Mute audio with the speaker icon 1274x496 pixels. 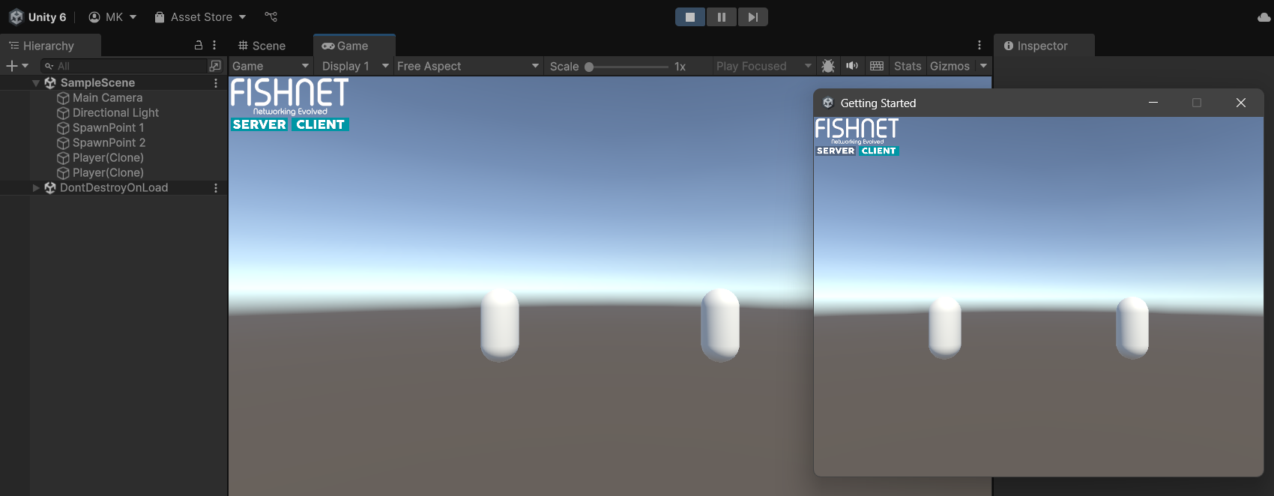pos(852,66)
